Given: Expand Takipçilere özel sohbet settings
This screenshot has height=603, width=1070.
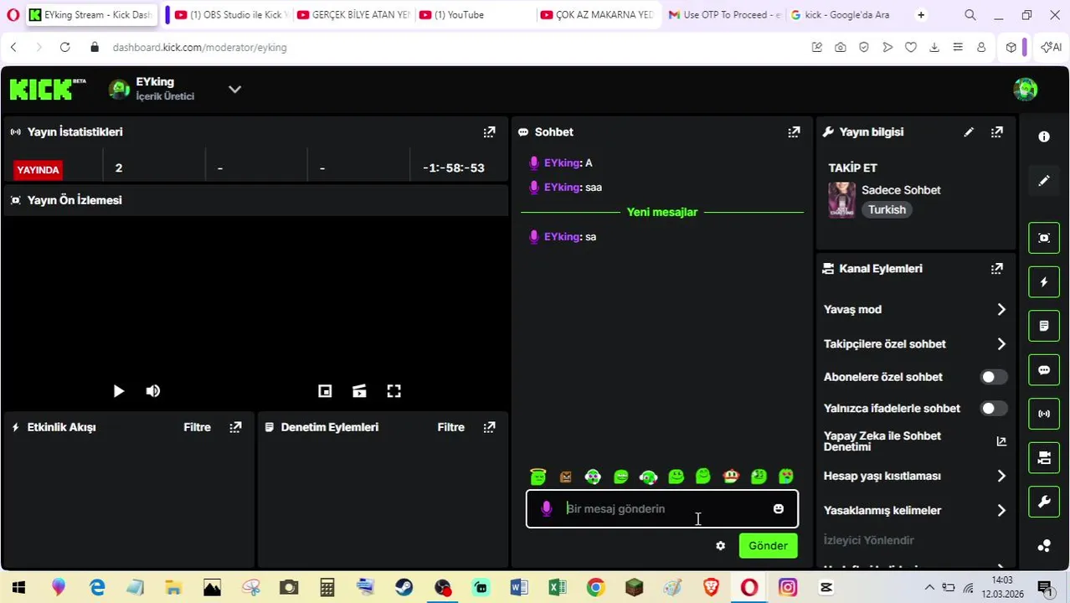Looking at the screenshot, I should coord(1001,344).
